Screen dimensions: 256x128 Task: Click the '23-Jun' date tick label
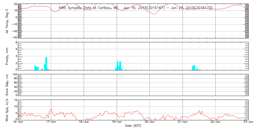[248, 122]
